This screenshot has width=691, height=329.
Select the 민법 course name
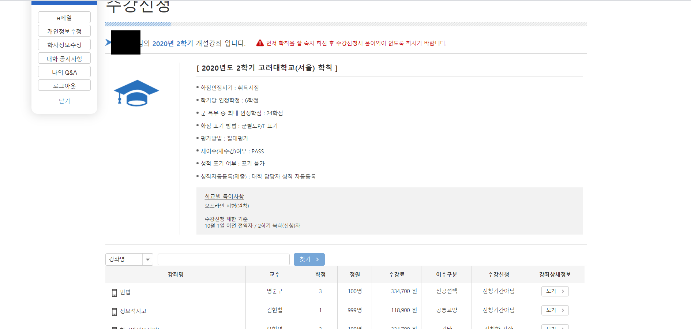[125, 292]
